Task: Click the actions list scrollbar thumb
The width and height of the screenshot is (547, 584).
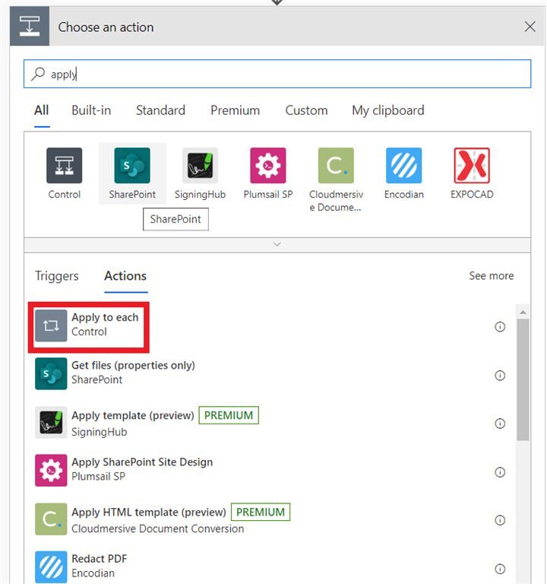Action: pyautogui.click(x=523, y=379)
